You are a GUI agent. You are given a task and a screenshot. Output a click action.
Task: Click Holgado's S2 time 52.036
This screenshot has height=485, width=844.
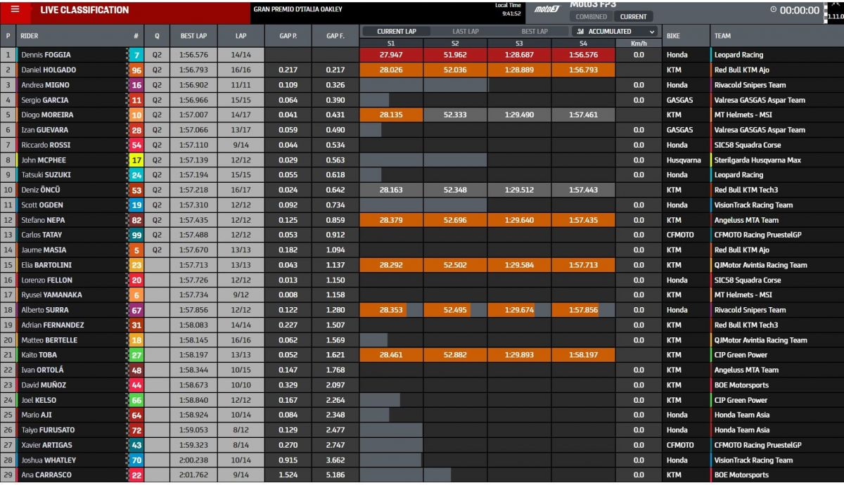(x=455, y=70)
